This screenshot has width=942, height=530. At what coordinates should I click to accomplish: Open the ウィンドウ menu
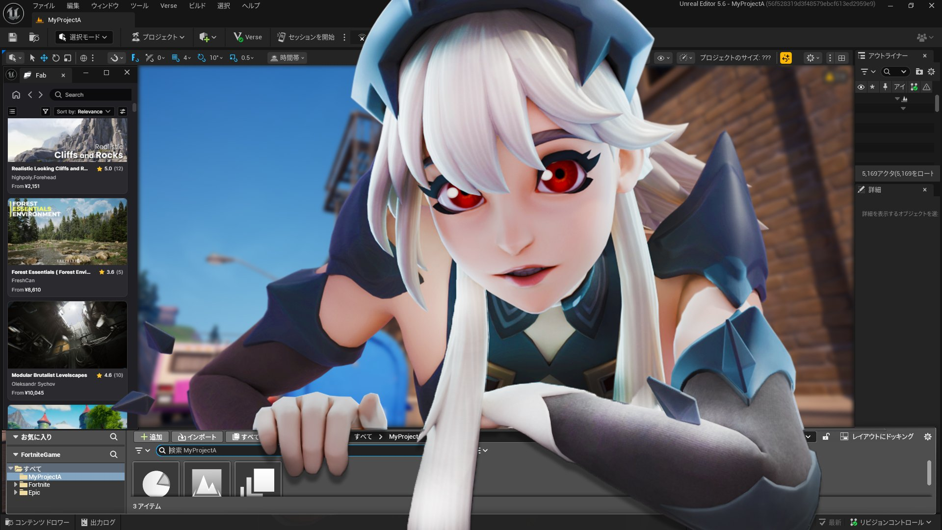coord(105,6)
